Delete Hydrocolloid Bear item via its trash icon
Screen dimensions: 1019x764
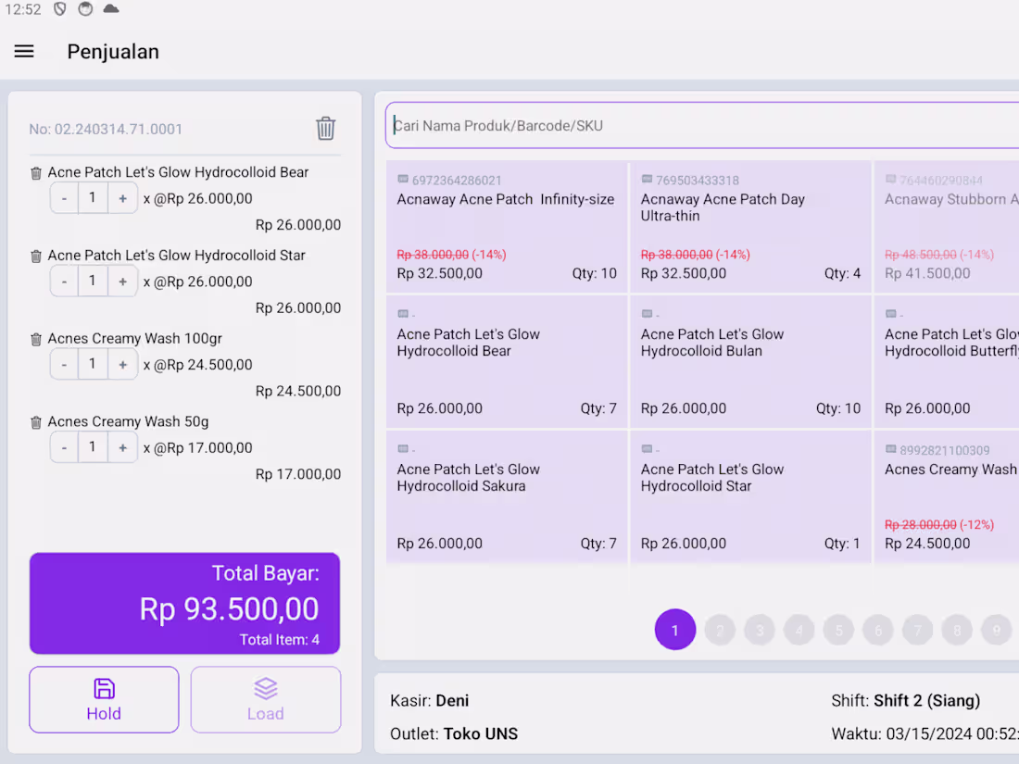coord(35,171)
